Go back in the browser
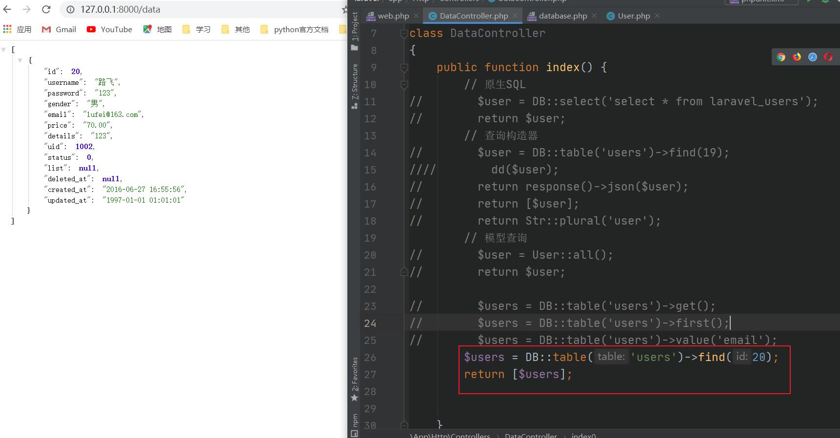This screenshot has height=438, width=840. click(x=7, y=9)
